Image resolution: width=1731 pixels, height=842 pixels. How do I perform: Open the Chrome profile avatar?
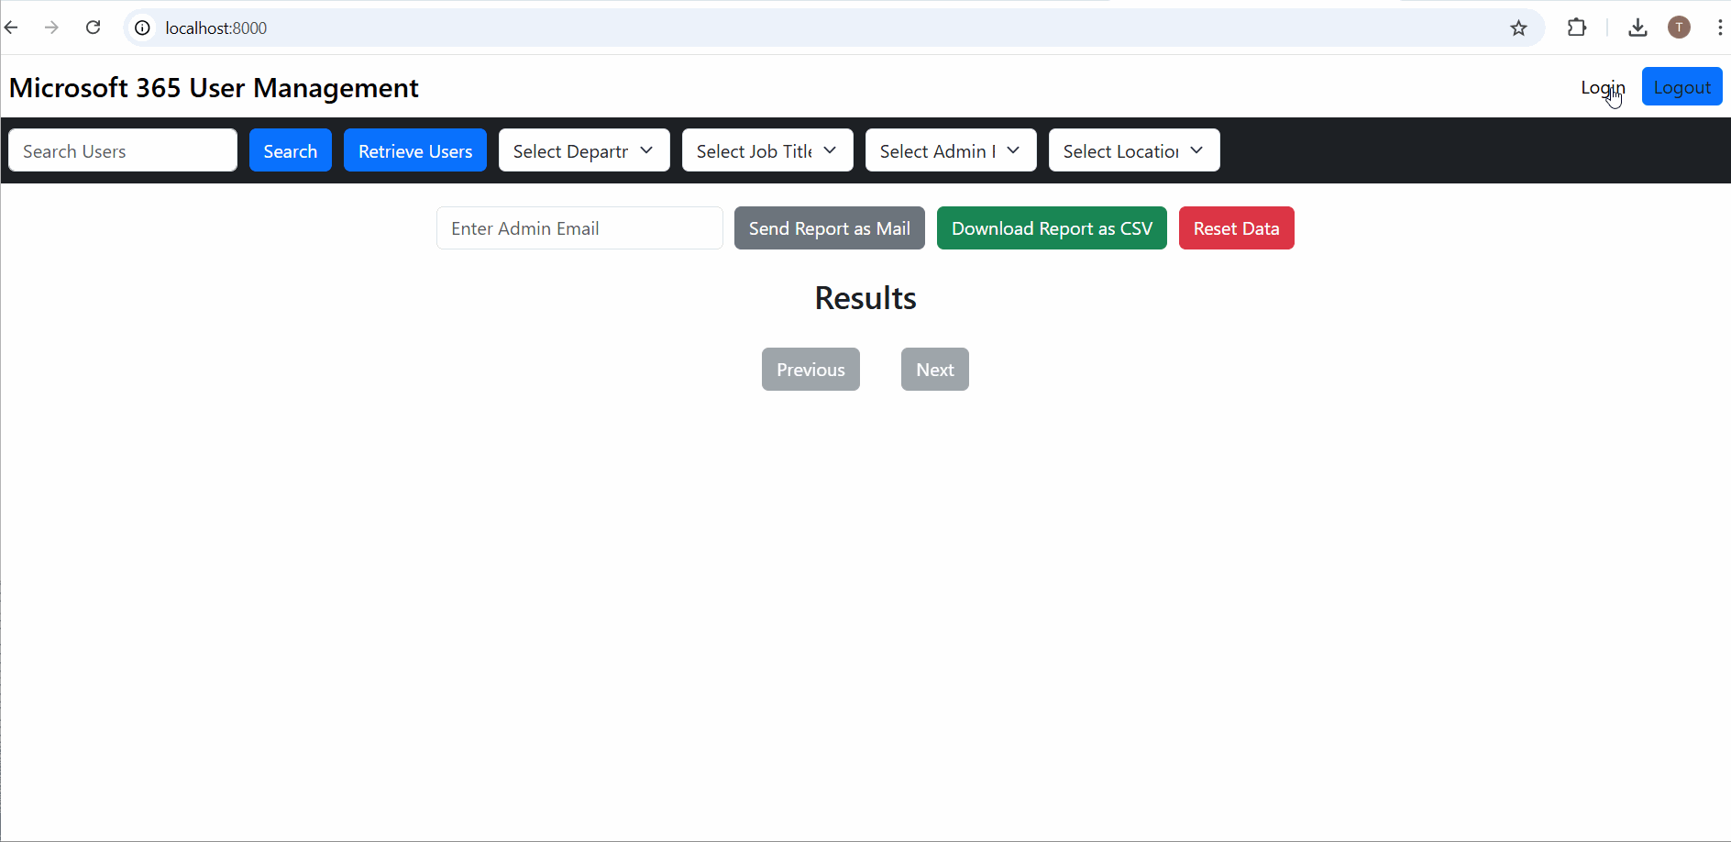click(x=1679, y=28)
